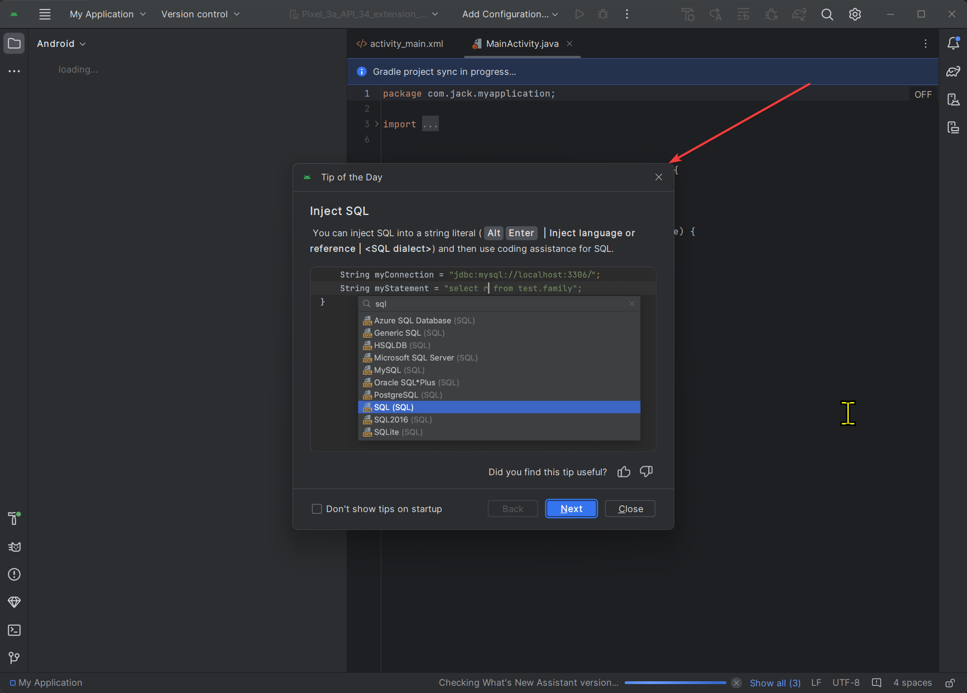The width and height of the screenshot is (967, 693).
Task: Check Don't show tips on startup
Action: pos(317,509)
